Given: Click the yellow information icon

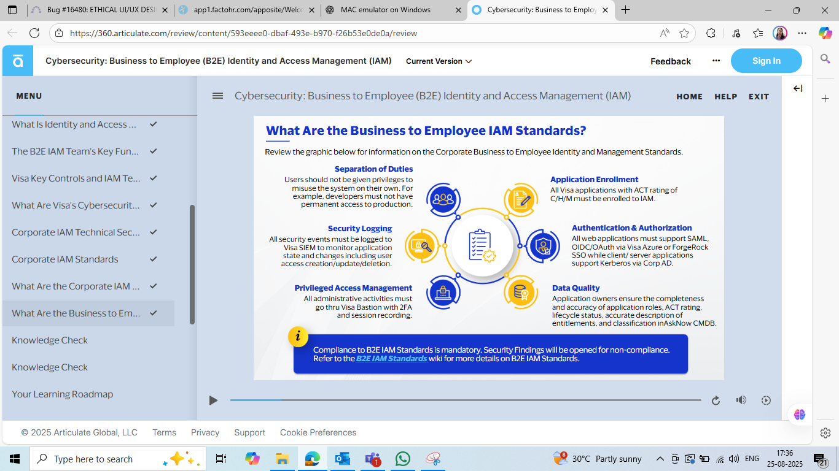Looking at the screenshot, I should (298, 336).
